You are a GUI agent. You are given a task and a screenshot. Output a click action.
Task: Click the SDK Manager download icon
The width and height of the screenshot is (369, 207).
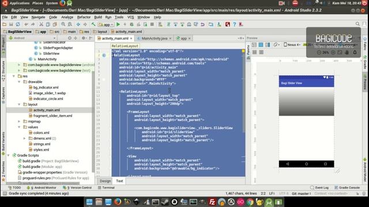click(219, 24)
